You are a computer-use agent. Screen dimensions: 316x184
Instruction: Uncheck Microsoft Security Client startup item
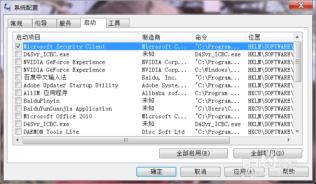(18, 46)
